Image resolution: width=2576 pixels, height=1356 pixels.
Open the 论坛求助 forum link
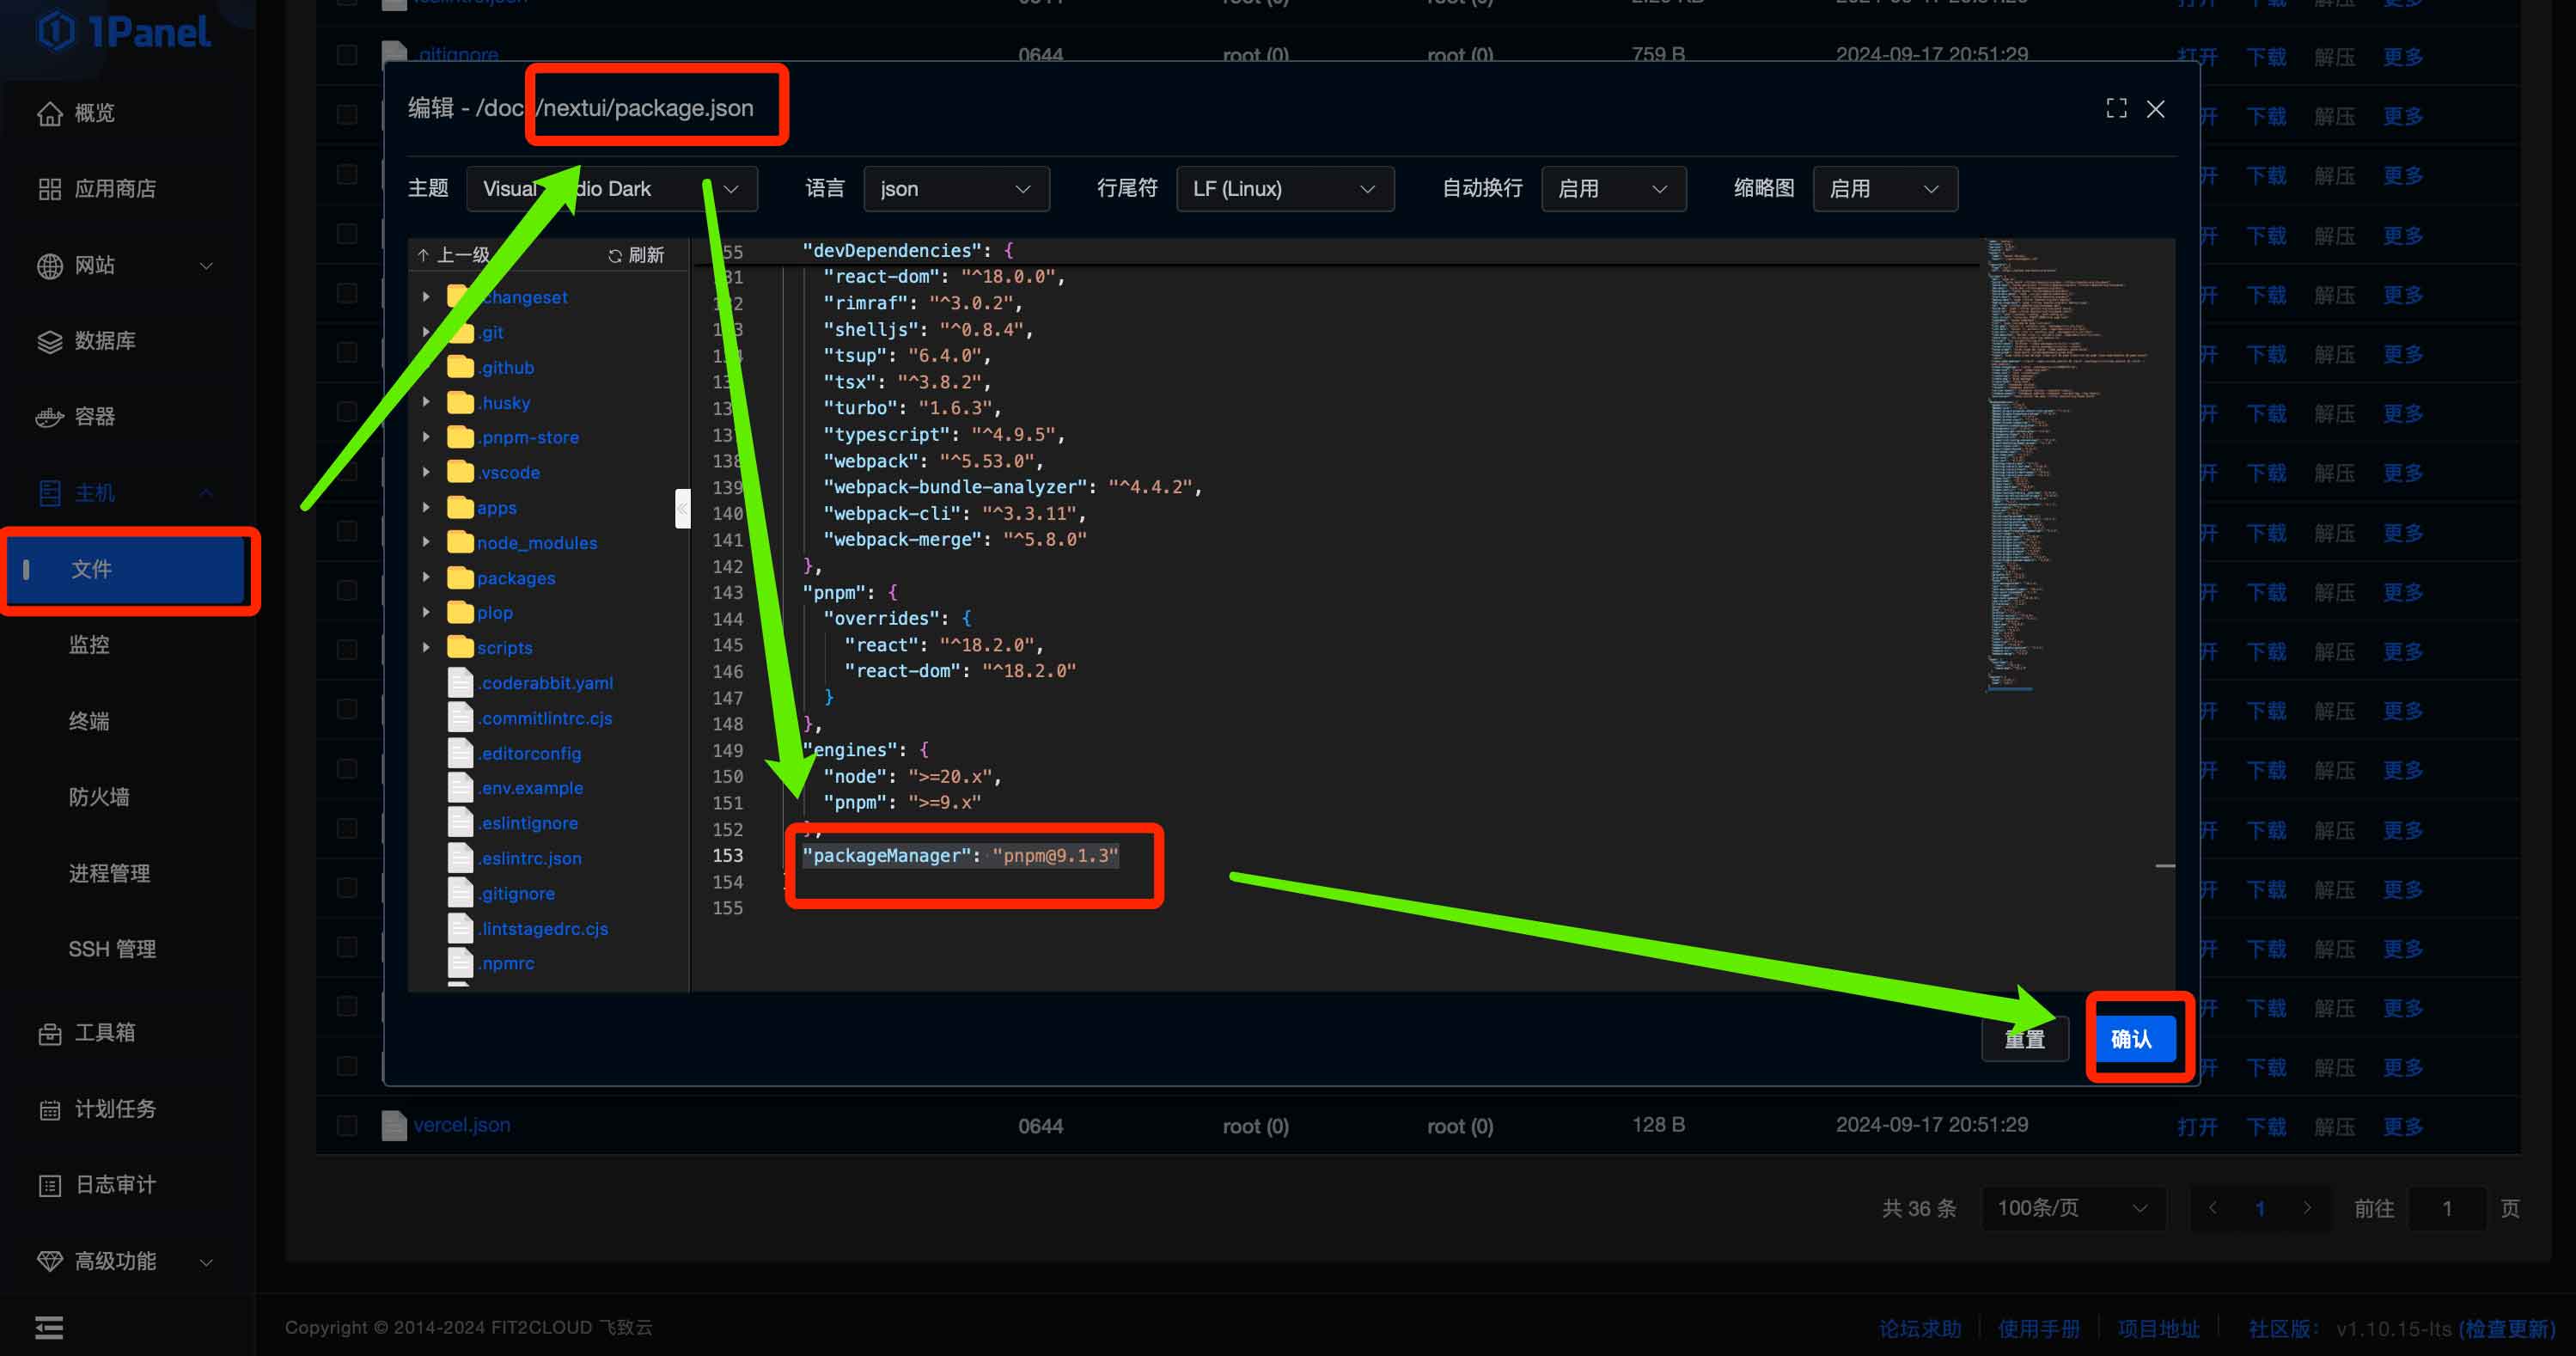1920,1329
